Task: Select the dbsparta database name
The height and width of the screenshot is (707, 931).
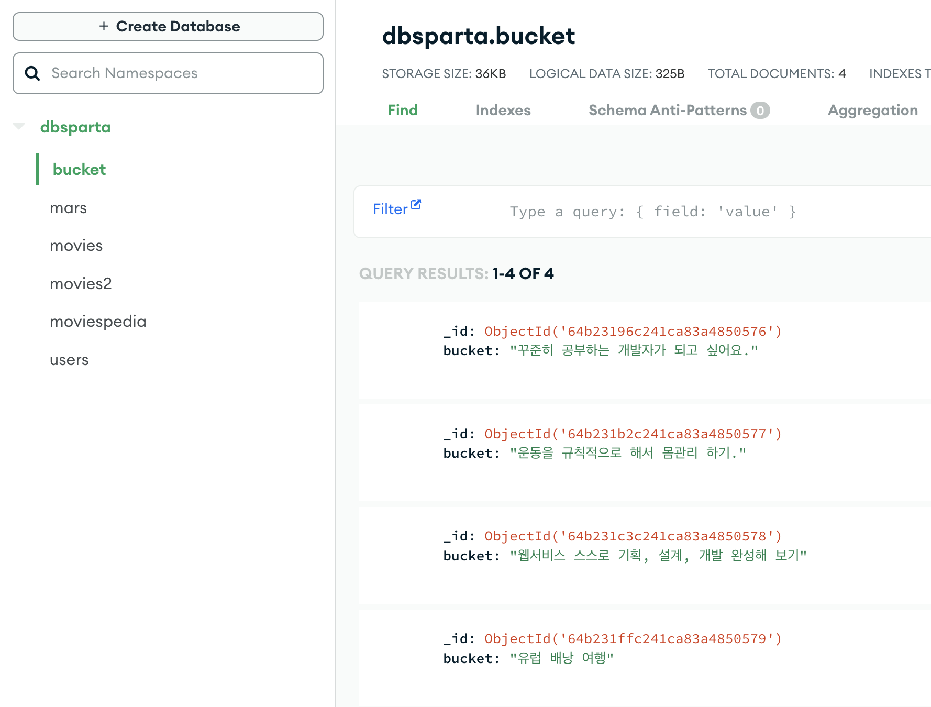Action: point(75,127)
